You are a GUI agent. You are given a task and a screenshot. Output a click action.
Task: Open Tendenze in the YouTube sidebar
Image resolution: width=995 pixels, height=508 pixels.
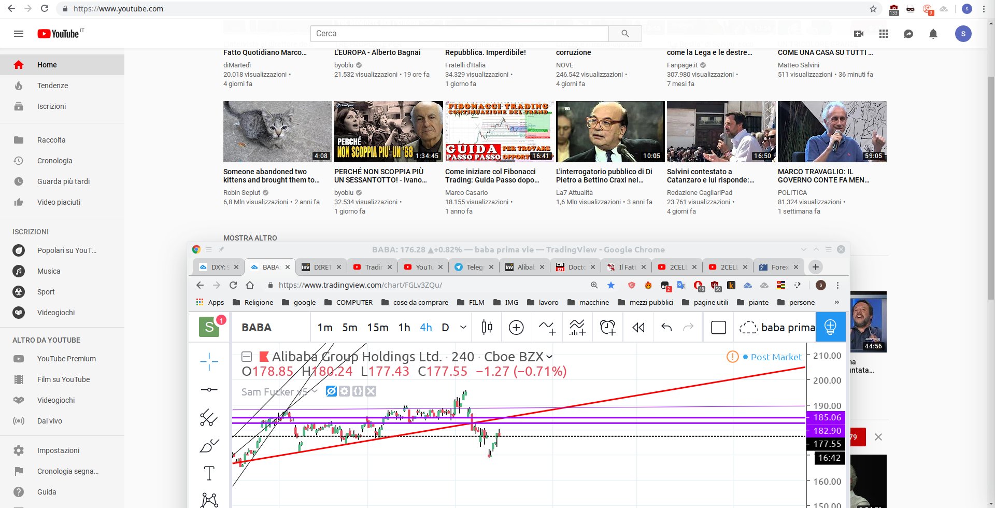[62, 86]
